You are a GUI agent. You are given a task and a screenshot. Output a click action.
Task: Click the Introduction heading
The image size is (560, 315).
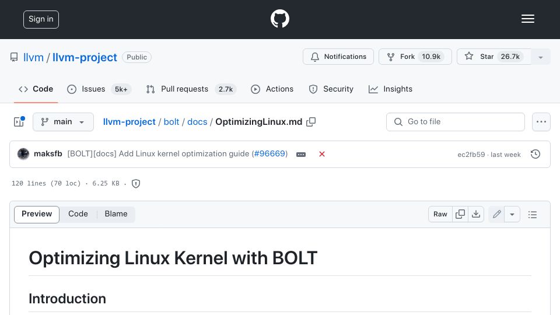(67, 299)
